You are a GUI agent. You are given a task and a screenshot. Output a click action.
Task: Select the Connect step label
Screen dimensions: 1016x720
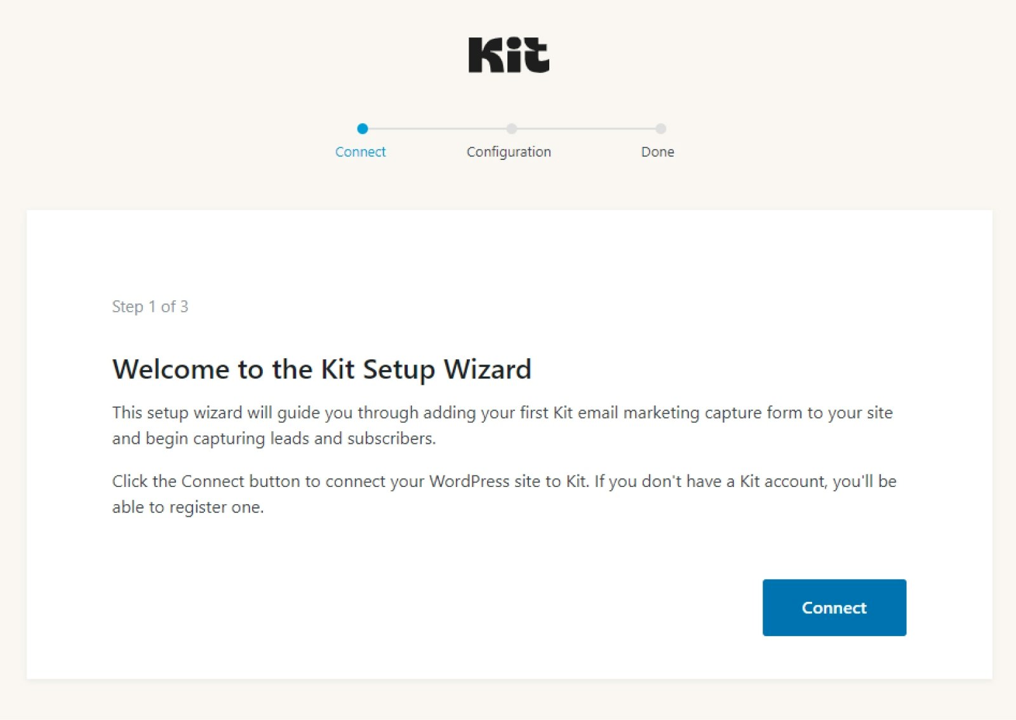(360, 152)
